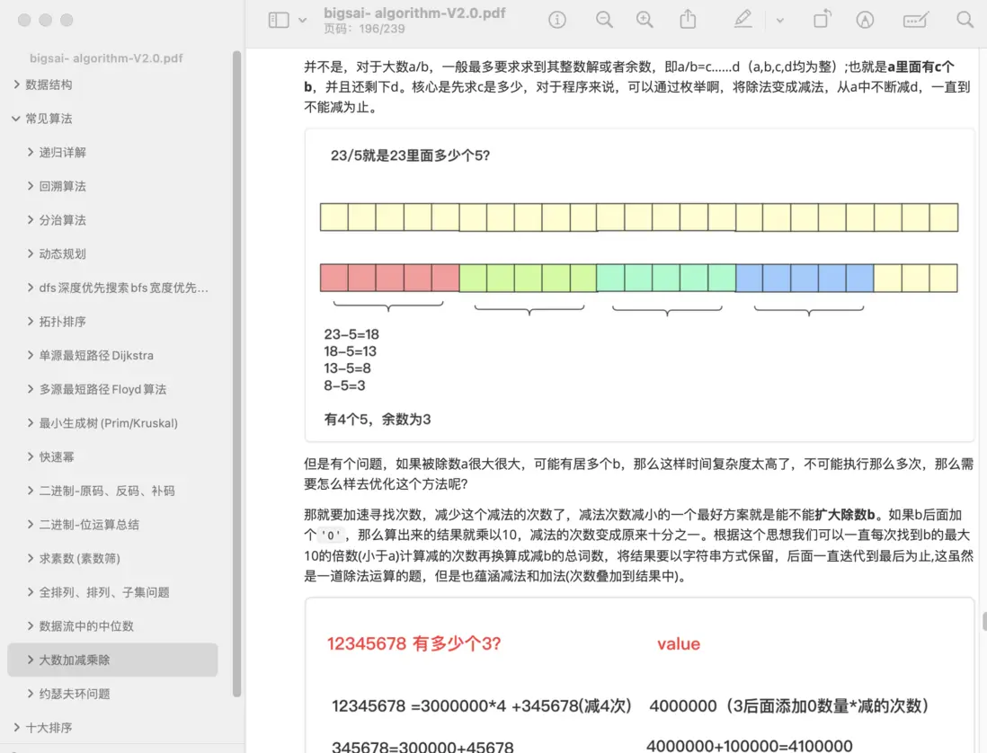
Task: Open the dfs 深度优先搜索 outline entry
Action: (x=123, y=288)
